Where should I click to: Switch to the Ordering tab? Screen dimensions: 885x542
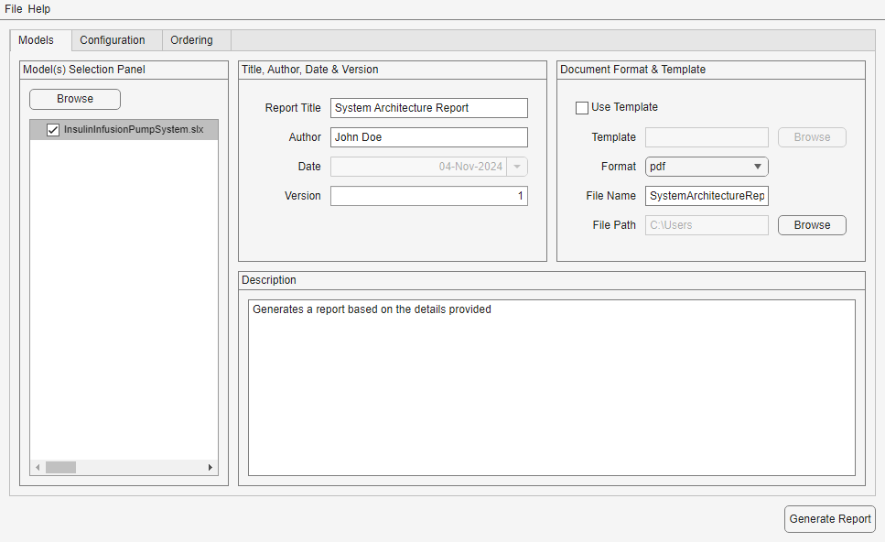191,39
